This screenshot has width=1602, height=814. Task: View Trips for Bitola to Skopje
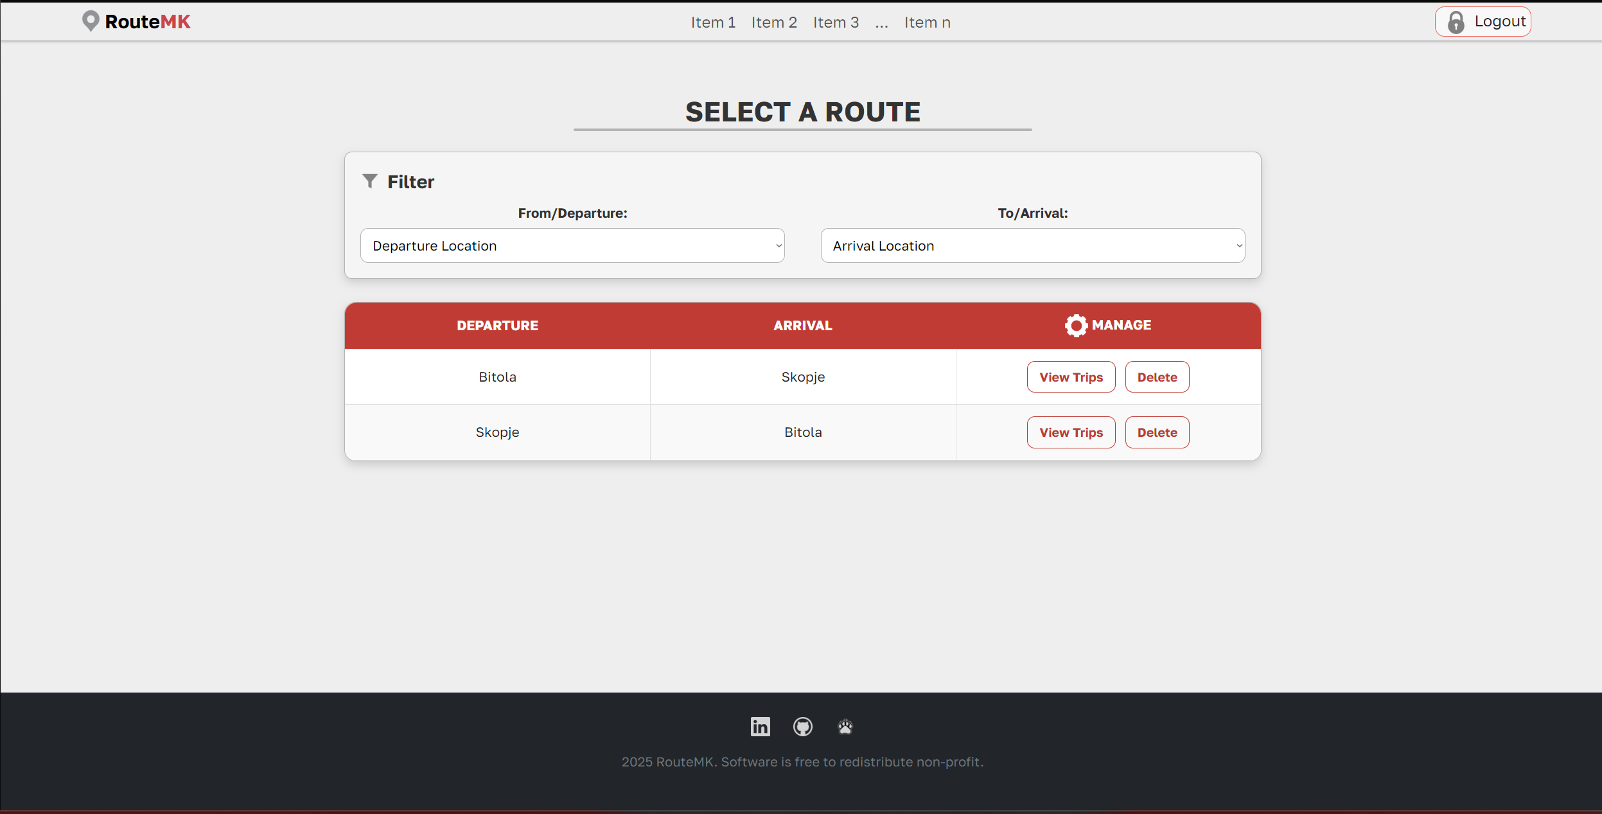[1071, 377]
